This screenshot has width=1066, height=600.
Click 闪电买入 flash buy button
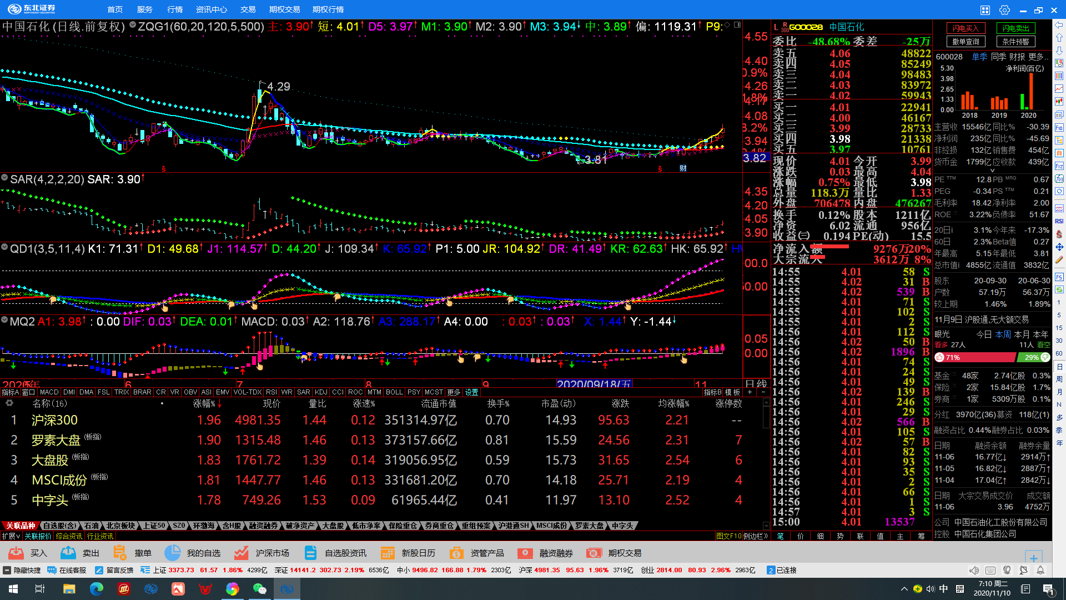tap(966, 28)
